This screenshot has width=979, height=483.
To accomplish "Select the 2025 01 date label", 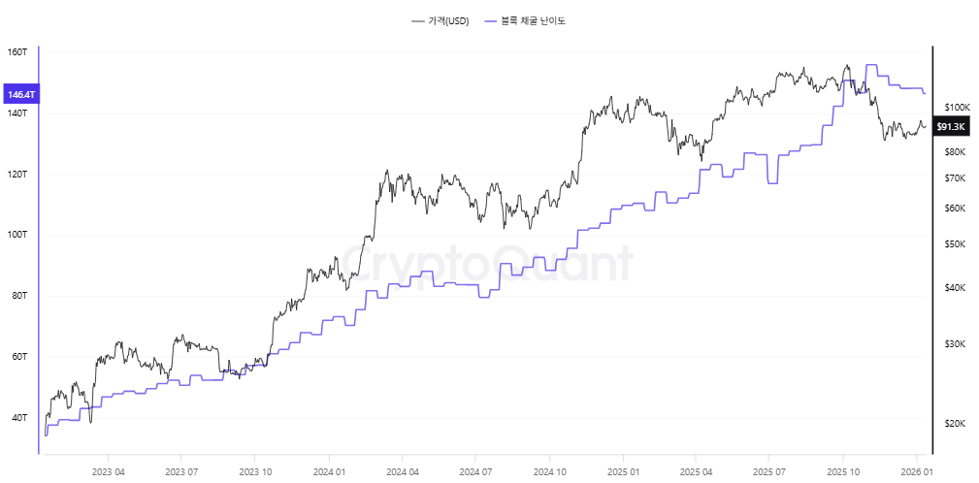I will click(x=623, y=472).
